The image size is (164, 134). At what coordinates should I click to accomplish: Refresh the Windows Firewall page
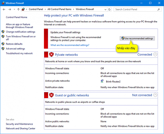[109, 10]
